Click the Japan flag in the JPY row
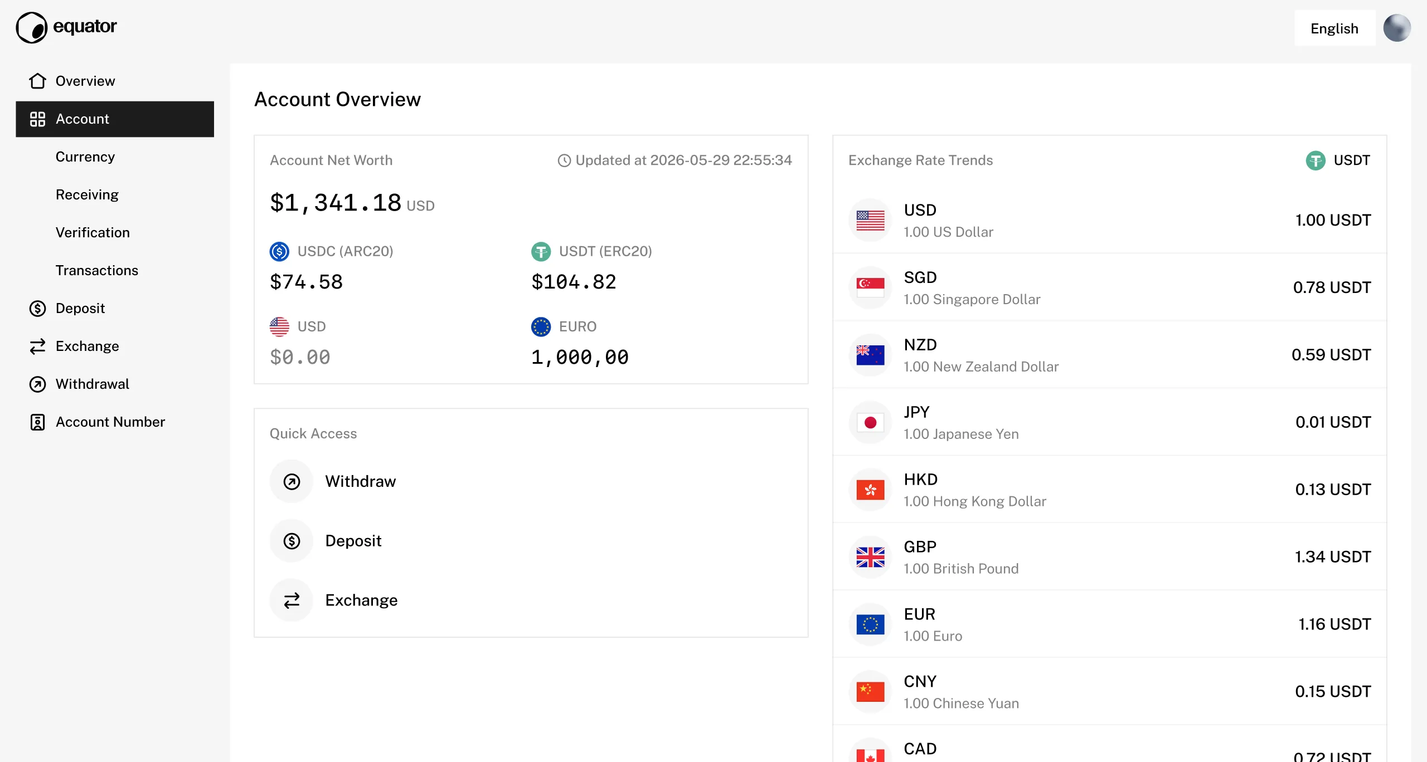This screenshot has width=1427, height=762. click(870, 422)
